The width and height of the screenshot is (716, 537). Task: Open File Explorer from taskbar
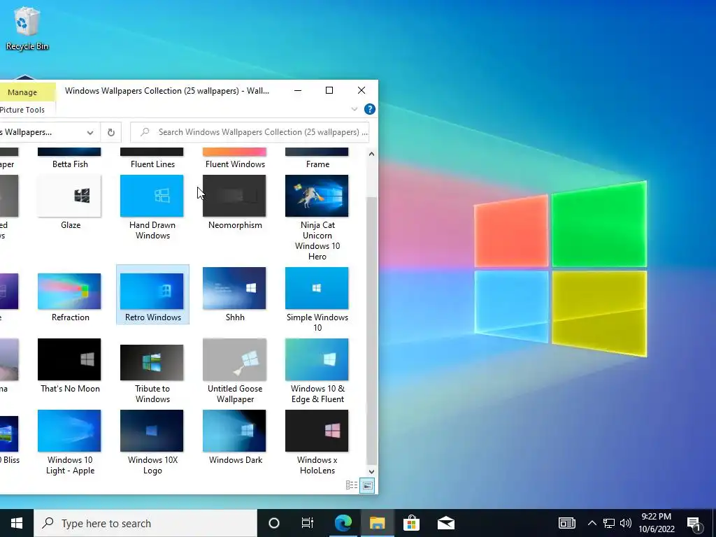click(377, 523)
